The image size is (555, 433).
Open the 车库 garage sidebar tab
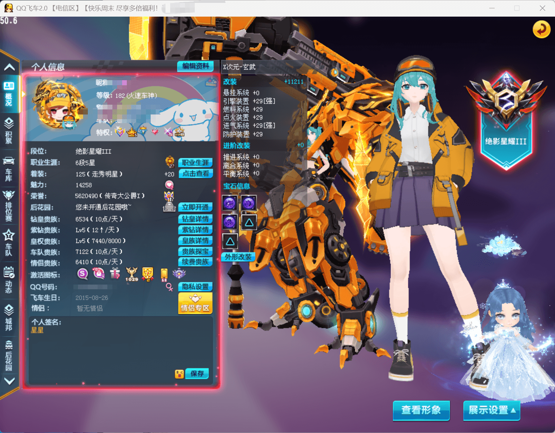click(9, 169)
